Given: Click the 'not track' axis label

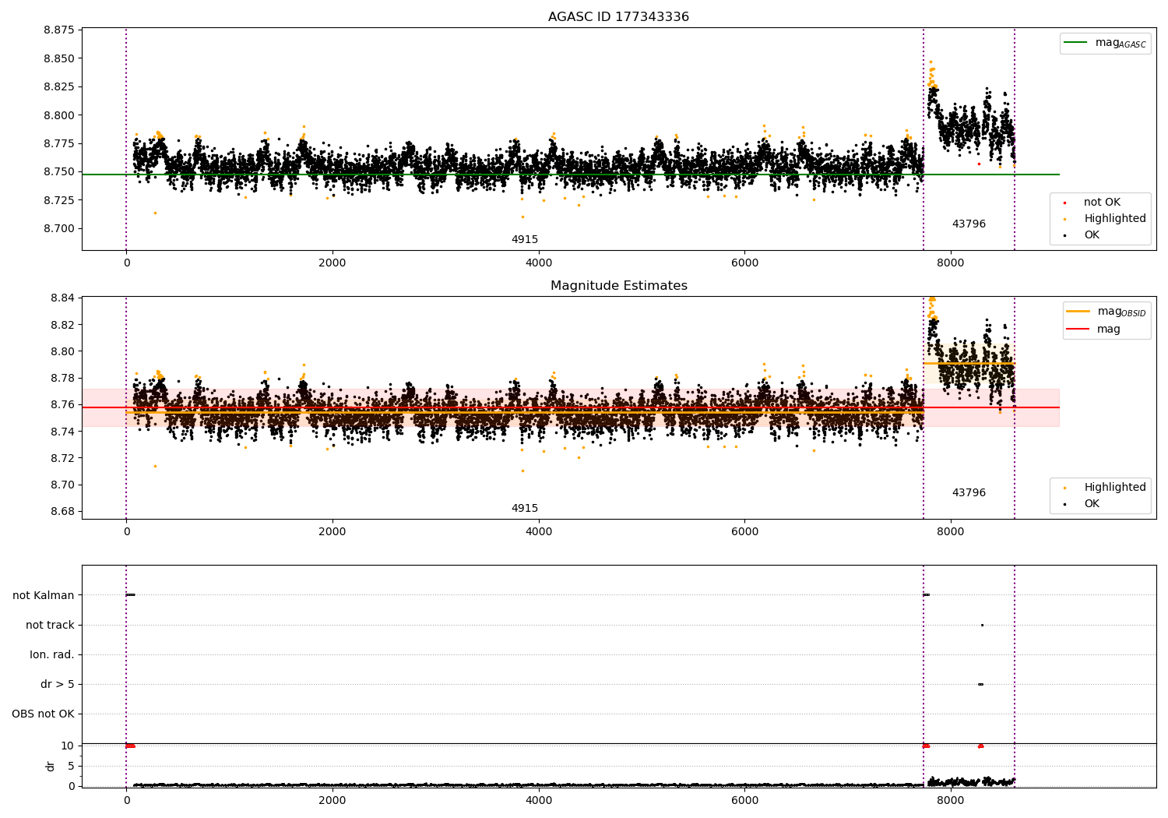Looking at the screenshot, I should click(x=50, y=626).
